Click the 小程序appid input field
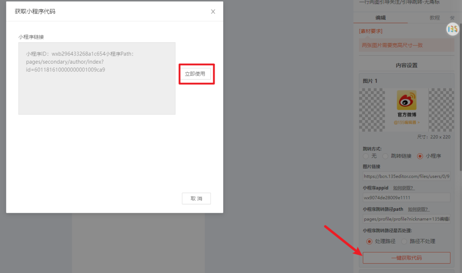Image resolution: width=462 pixels, height=273 pixels. [406, 197]
